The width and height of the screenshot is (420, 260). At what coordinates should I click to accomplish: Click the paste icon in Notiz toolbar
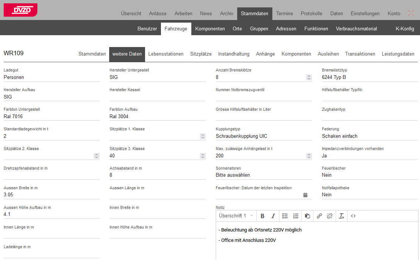[x=308, y=216]
